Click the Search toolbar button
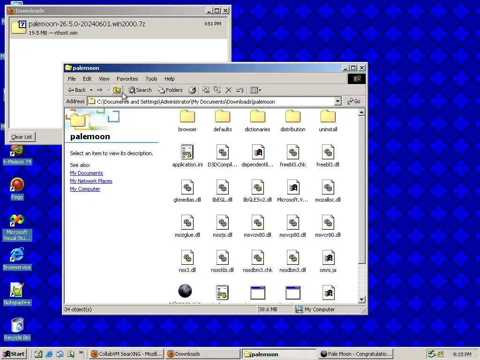 click(140, 90)
